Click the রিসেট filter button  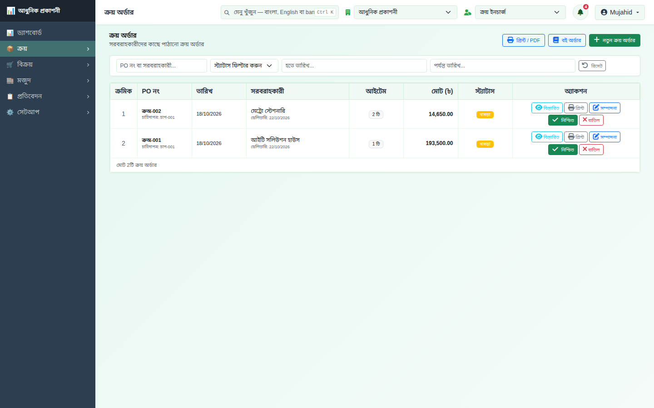(592, 66)
